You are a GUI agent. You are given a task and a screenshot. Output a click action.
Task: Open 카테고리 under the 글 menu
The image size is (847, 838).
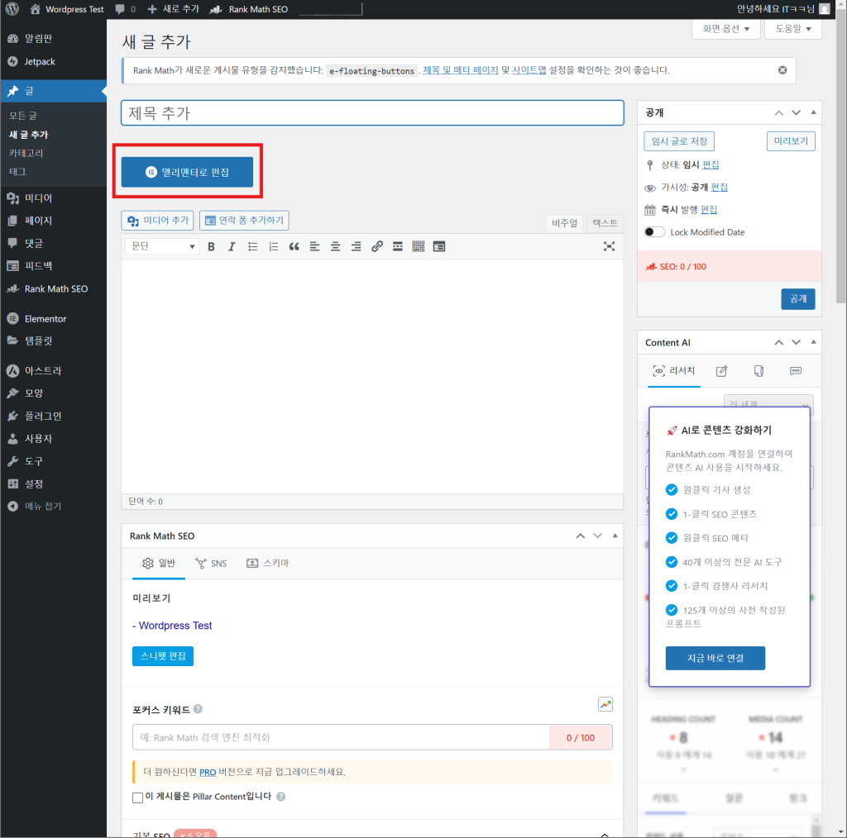pyautogui.click(x=26, y=153)
